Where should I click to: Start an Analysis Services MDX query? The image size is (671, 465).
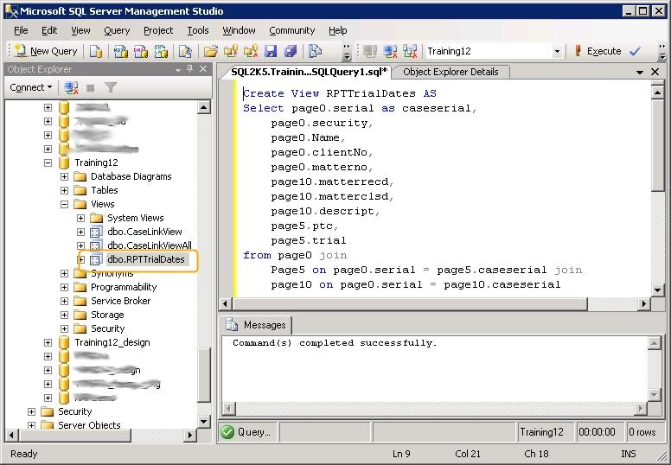(x=121, y=51)
